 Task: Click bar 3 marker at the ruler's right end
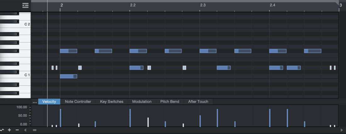click(341, 5)
